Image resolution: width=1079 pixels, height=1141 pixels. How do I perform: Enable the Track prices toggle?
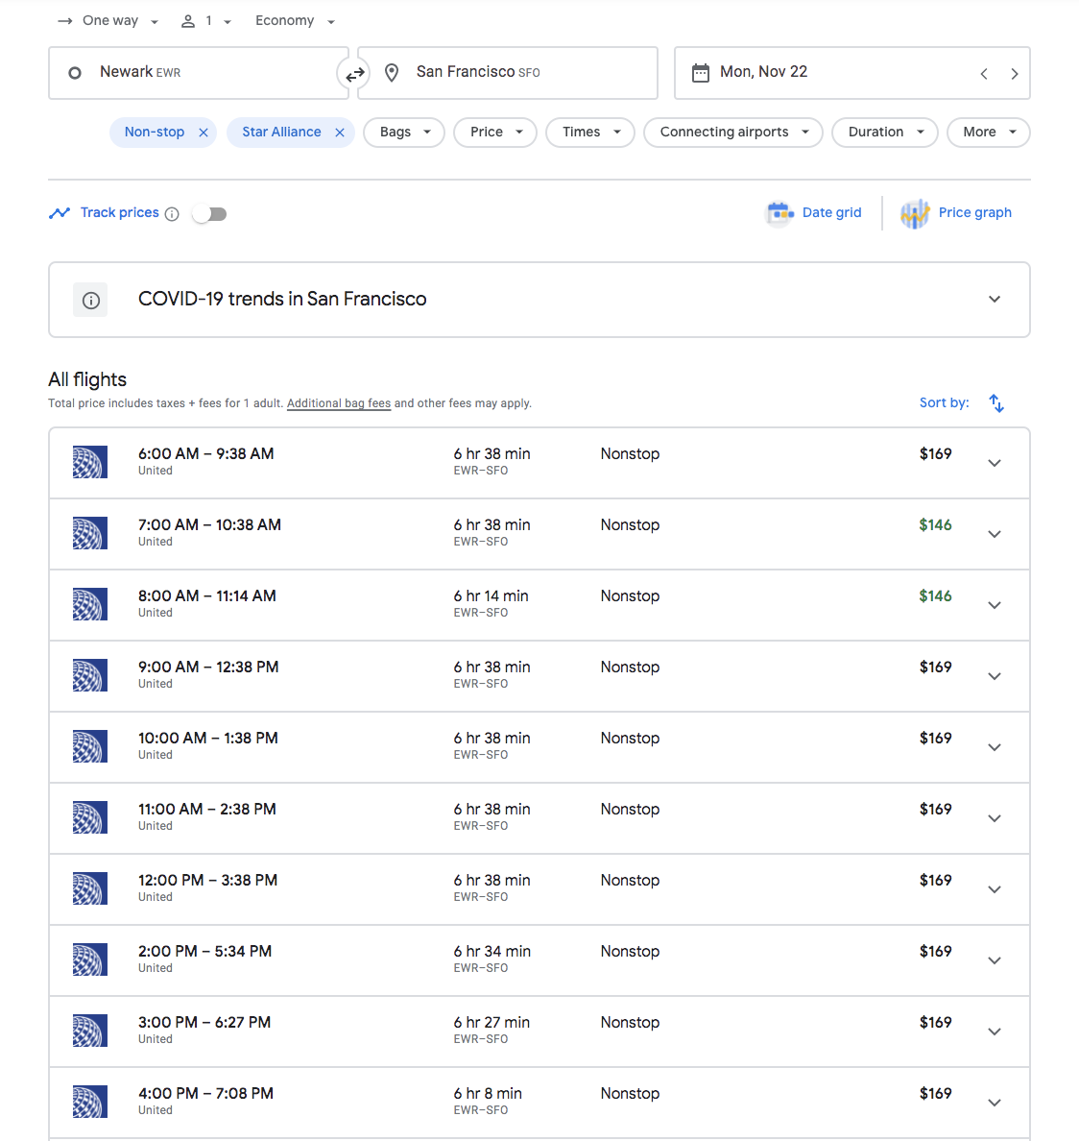209,213
